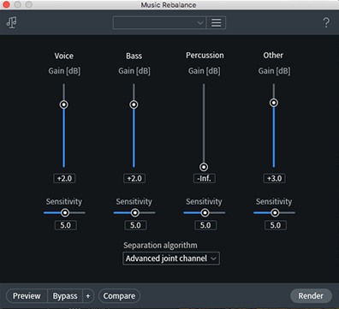This screenshot has width=339, height=309.
Task: Close the Music Rebalance window
Action: (x=6, y=4)
